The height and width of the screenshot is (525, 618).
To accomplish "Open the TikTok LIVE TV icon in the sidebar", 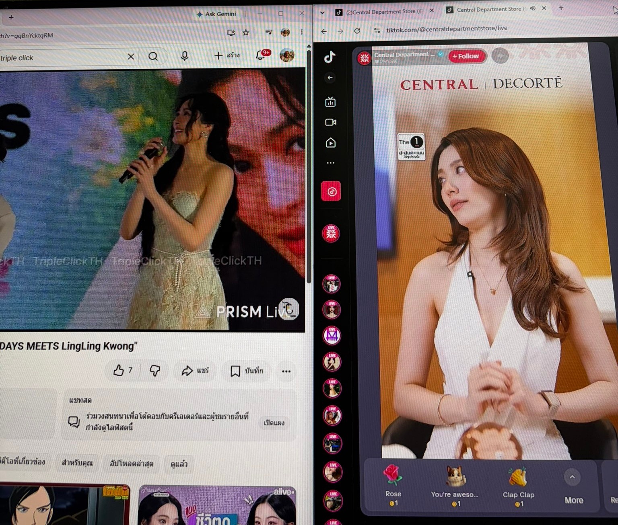I will click(x=330, y=102).
